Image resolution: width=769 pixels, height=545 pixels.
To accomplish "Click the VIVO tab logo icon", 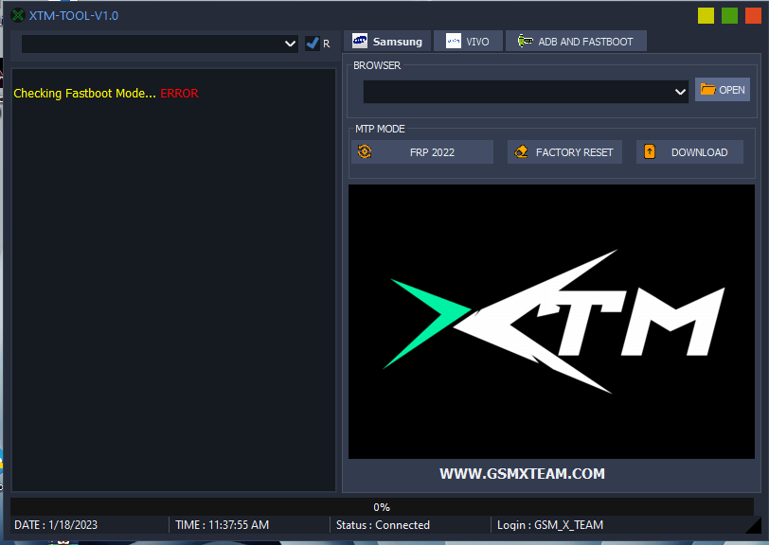I will pos(453,42).
